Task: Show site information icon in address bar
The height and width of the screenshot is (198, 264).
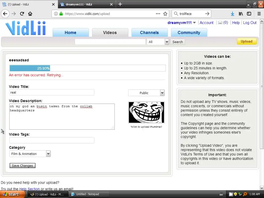Action: (56, 14)
